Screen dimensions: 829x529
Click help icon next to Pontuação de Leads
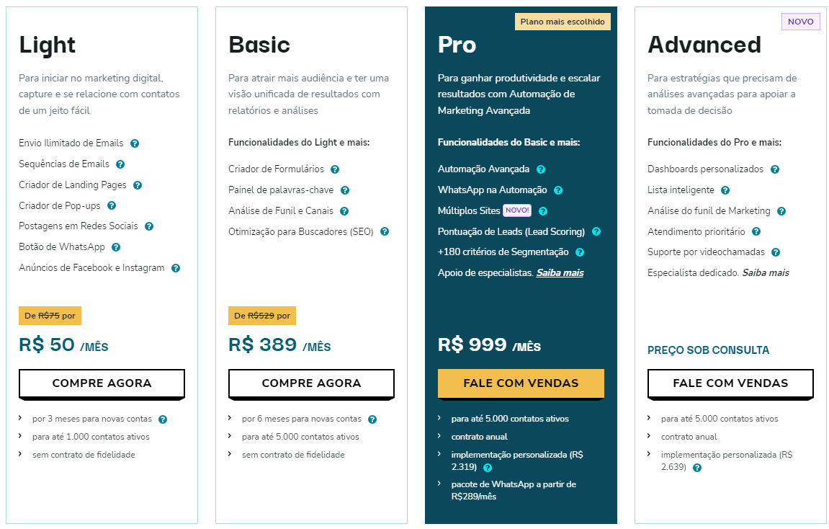[x=596, y=232]
